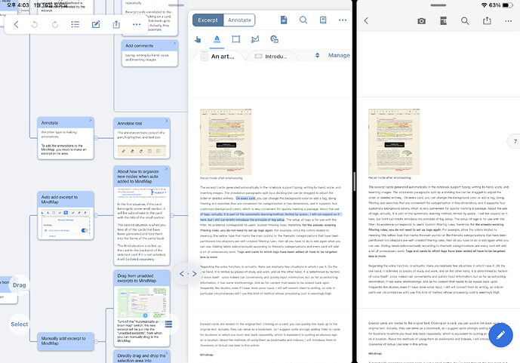Switch to Excerpt mode
520x363 pixels.
[208, 20]
